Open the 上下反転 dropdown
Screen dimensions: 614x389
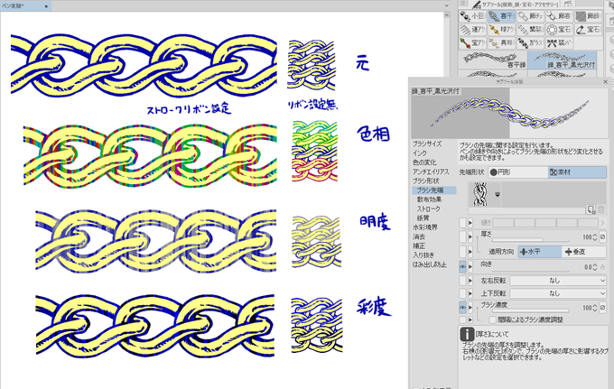pos(558,293)
